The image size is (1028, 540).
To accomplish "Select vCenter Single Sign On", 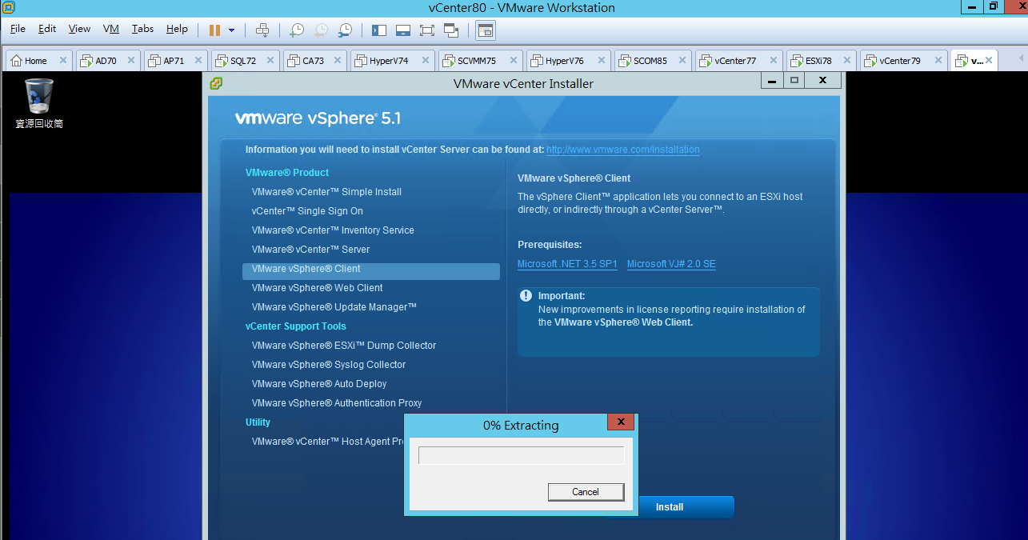I will pos(307,211).
